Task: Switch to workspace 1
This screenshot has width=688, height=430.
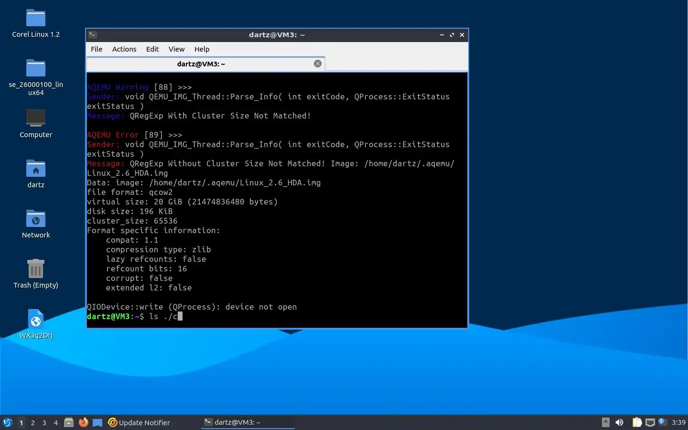Action: click(21, 423)
